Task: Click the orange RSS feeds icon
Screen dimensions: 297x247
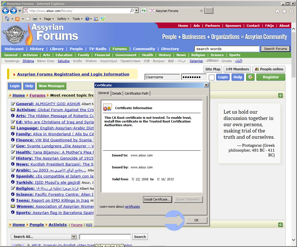Action: (17, 19)
